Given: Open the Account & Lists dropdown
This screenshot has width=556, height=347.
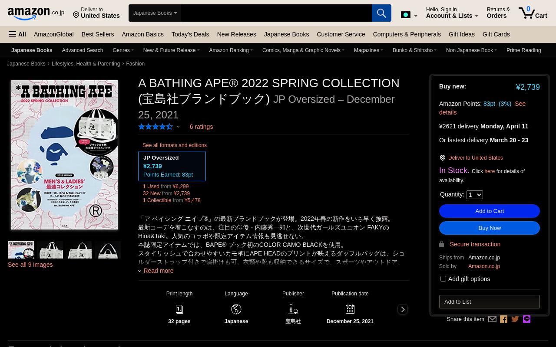Looking at the screenshot, I should [x=452, y=13].
